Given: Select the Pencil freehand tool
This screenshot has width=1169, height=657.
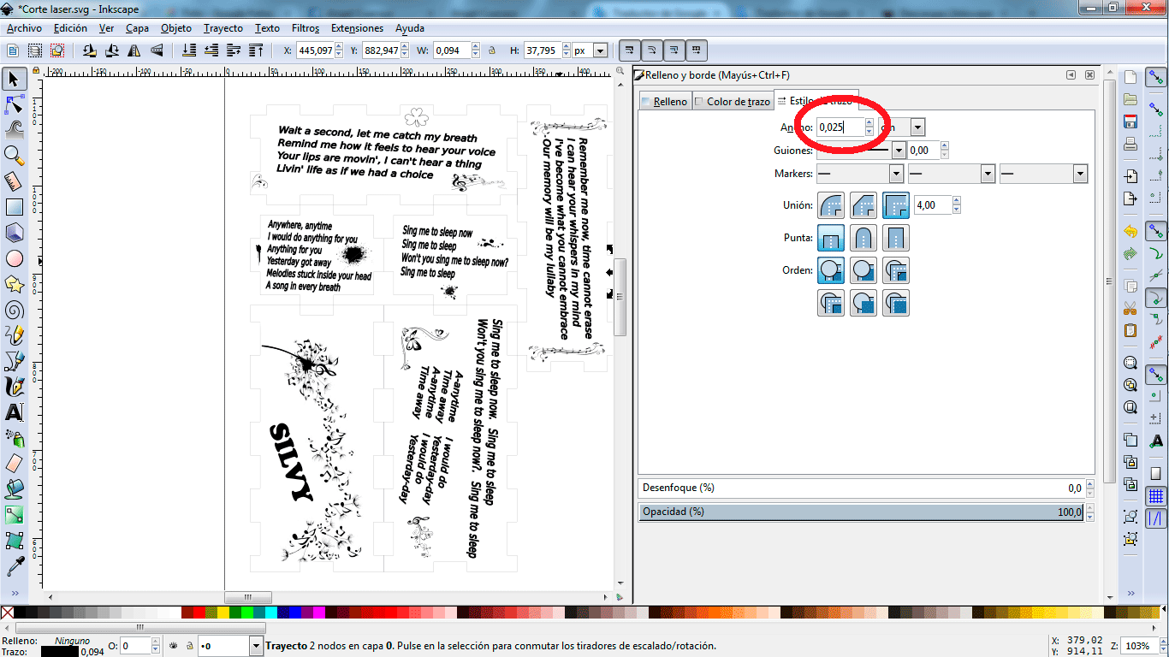Looking at the screenshot, I should tap(14, 334).
